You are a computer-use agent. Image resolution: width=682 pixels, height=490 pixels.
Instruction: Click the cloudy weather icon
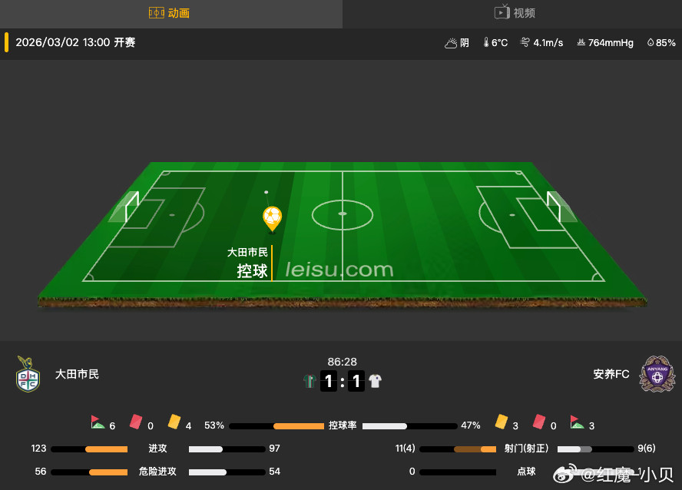click(451, 42)
